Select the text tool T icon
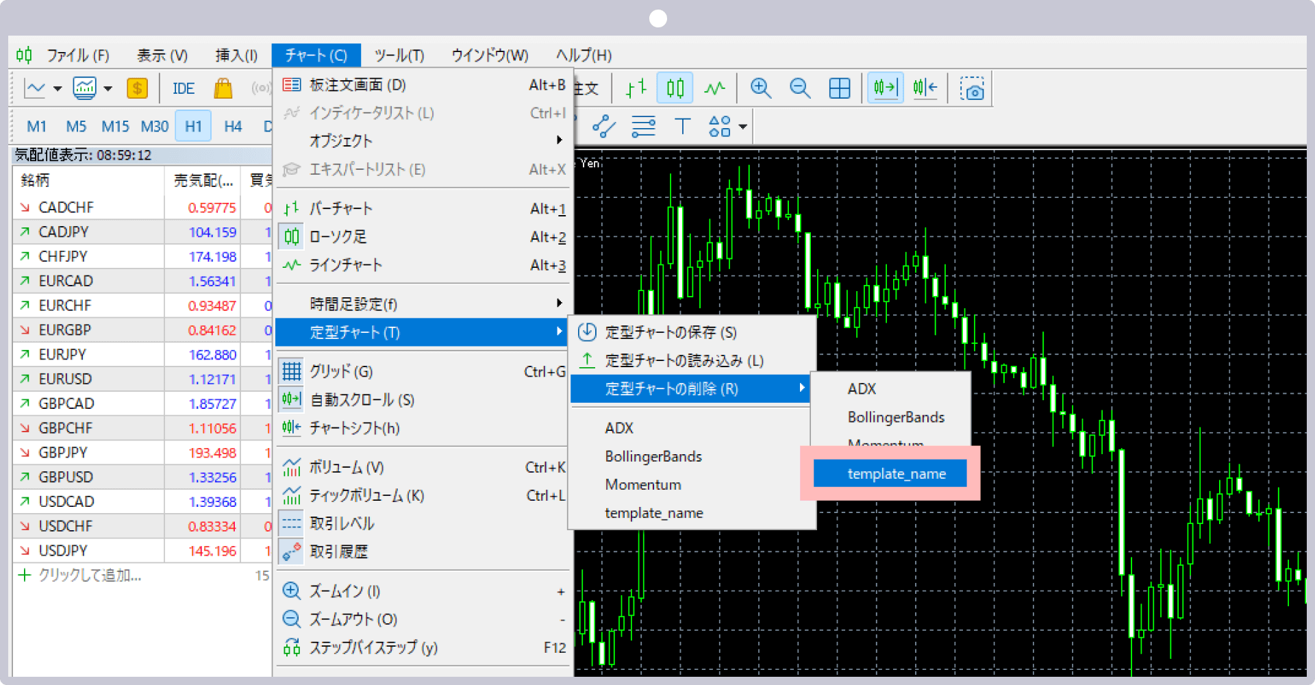This screenshot has height=685, width=1315. [x=682, y=126]
